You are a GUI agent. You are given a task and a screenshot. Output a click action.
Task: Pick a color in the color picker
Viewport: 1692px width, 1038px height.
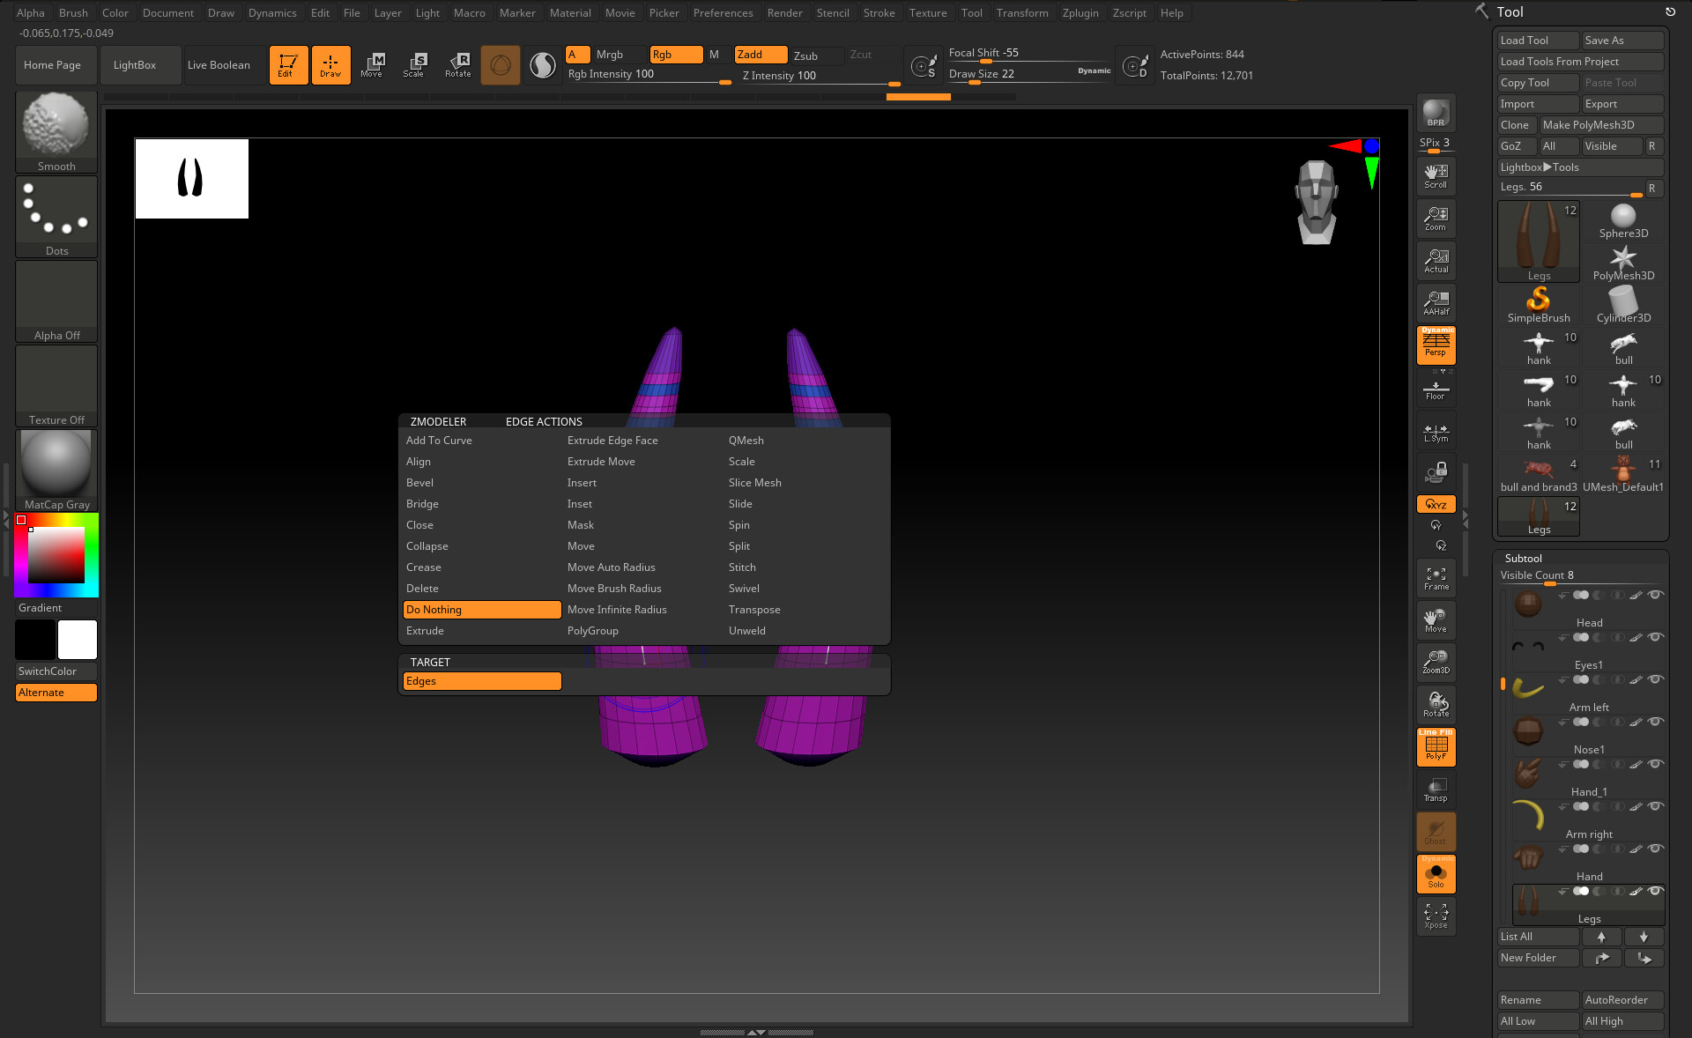coord(56,555)
